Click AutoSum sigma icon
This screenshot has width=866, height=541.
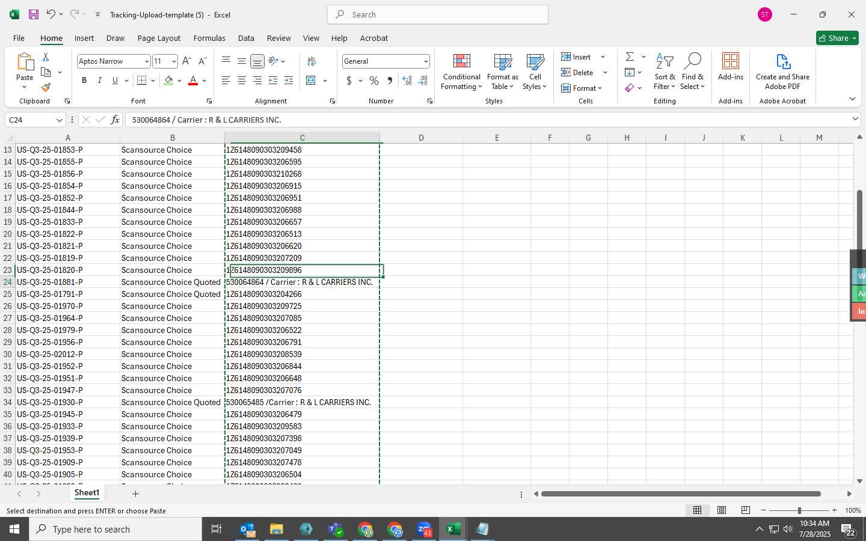(x=630, y=57)
